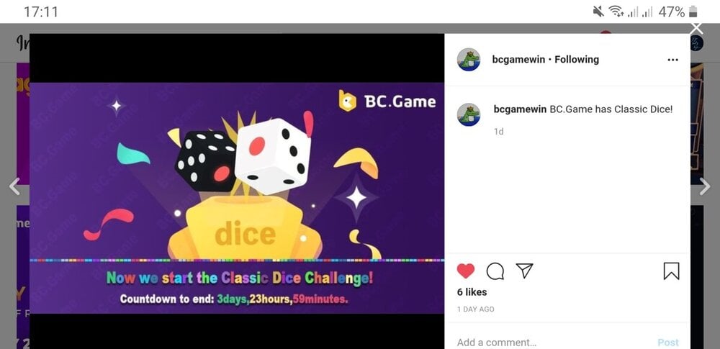
Task: Close the post overlay with X
Action: pyautogui.click(x=696, y=29)
